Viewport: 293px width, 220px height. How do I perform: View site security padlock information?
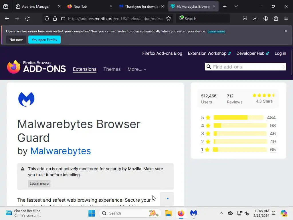point(55,18)
